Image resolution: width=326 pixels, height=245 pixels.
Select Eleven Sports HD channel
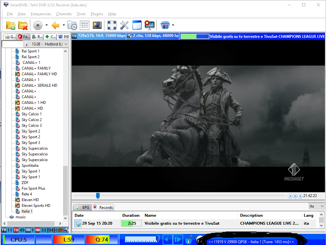point(36,205)
